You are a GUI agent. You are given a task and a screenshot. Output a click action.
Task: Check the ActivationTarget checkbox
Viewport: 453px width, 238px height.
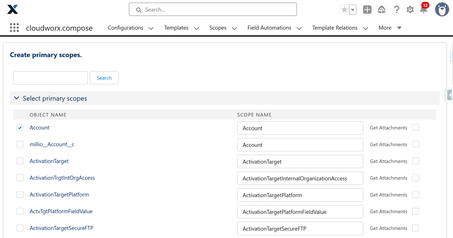point(20,161)
